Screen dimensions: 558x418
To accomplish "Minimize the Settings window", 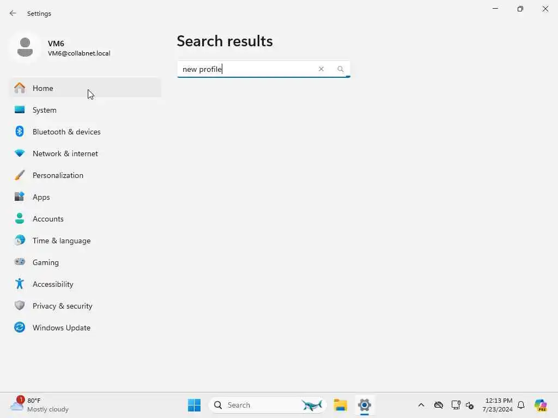I will 495,9.
